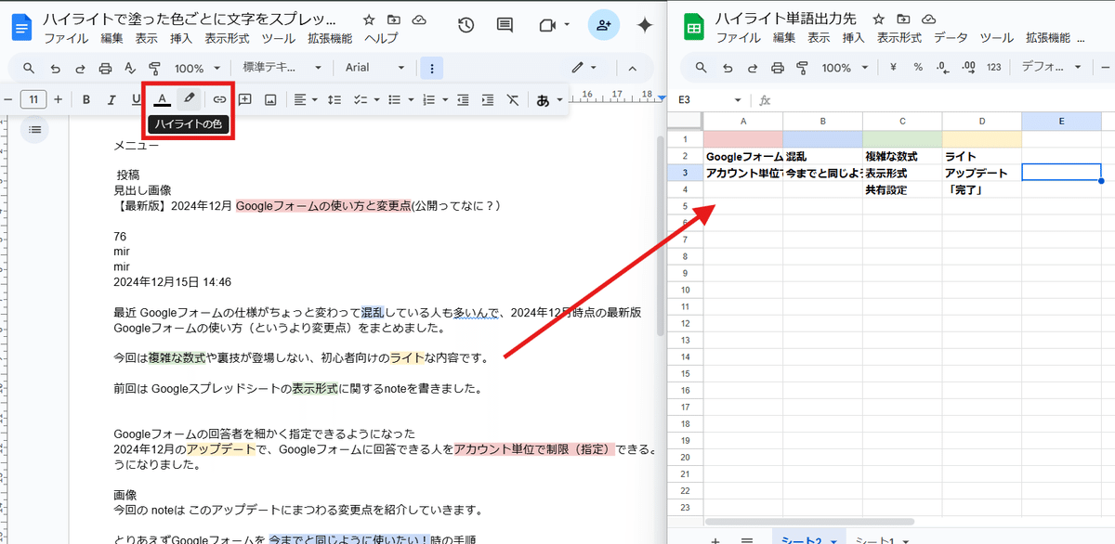Increase indent in the Docs toolbar

487,99
